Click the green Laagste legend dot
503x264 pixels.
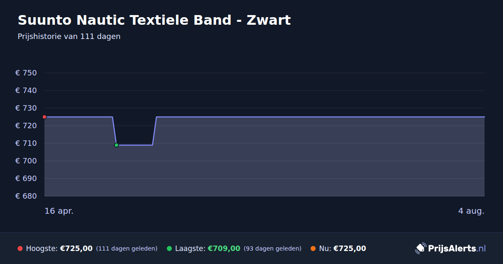click(x=169, y=248)
